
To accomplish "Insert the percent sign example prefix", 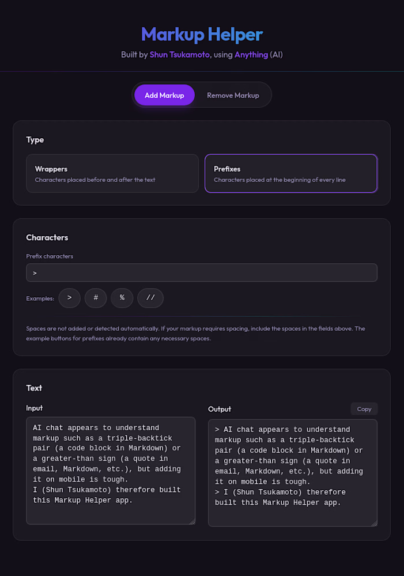I will pyautogui.click(x=122, y=298).
